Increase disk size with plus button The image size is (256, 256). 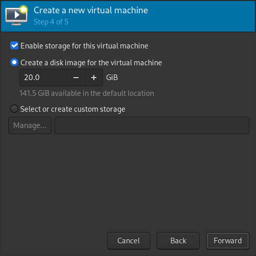point(94,78)
